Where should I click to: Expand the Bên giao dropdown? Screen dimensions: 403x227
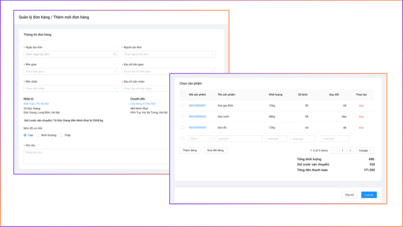pos(71,71)
